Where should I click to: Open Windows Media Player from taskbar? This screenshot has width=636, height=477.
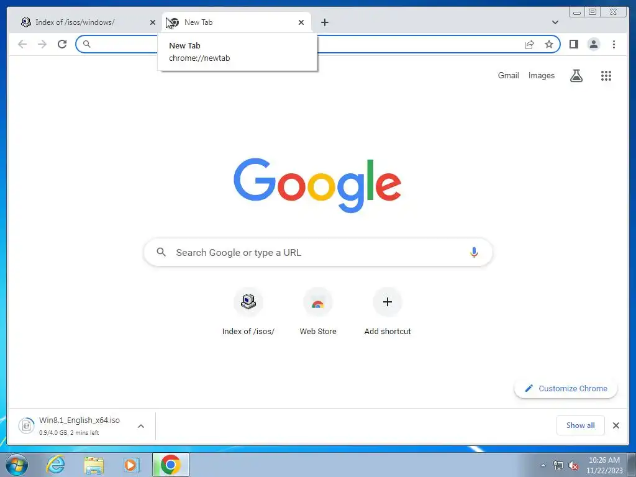click(132, 465)
